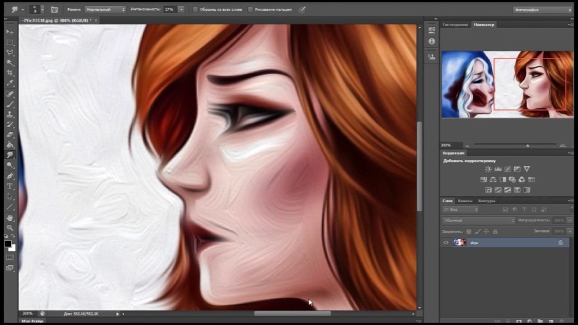Image resolution: width=578 pixels, height=325 pixels.
Task: Switch to the Контуры tab
Action: click(486, 201)
